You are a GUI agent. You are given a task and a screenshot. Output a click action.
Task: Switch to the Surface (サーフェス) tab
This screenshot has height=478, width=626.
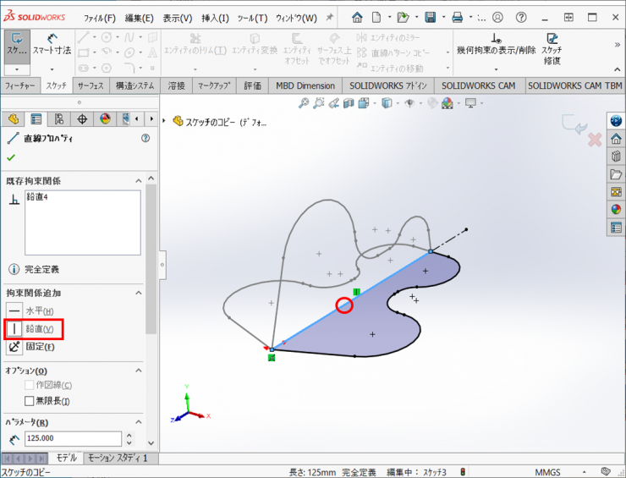point(91,85)
